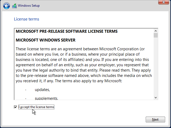
Task: Uncheck the accept license terms checkbox
Action: pyautogui.click(x=15, y=107)
